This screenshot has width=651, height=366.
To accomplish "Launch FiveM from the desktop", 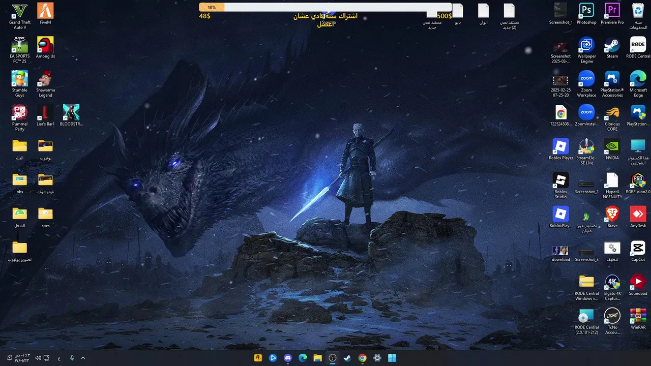I will point(45,14).
